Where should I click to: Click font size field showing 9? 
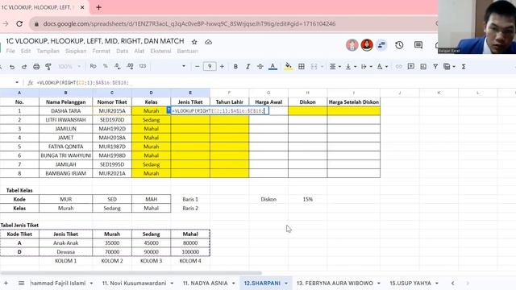210,66
